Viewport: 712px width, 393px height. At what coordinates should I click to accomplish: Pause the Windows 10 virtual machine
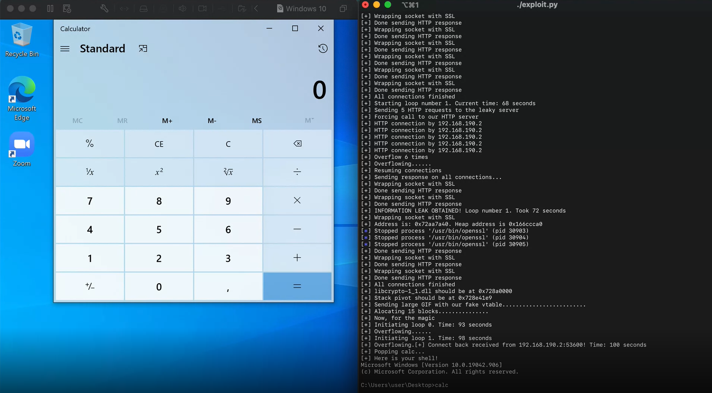point(50,8)
